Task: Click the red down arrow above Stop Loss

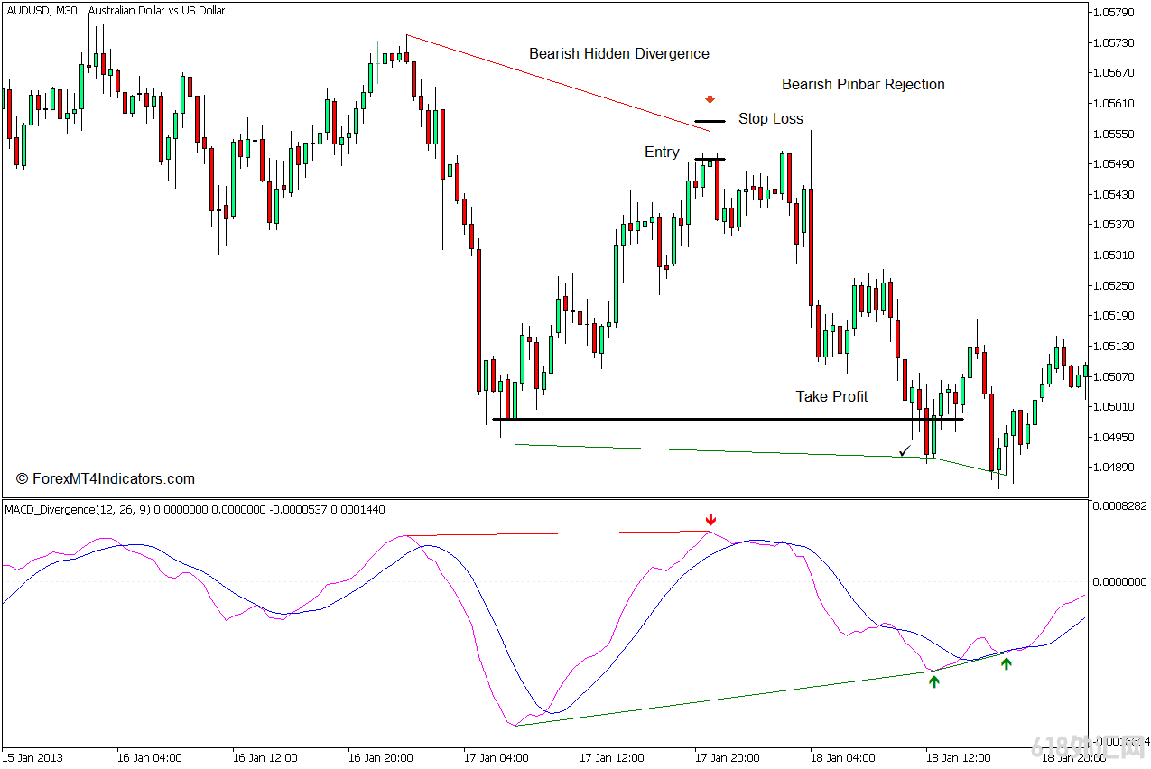Action: (710, 99)
